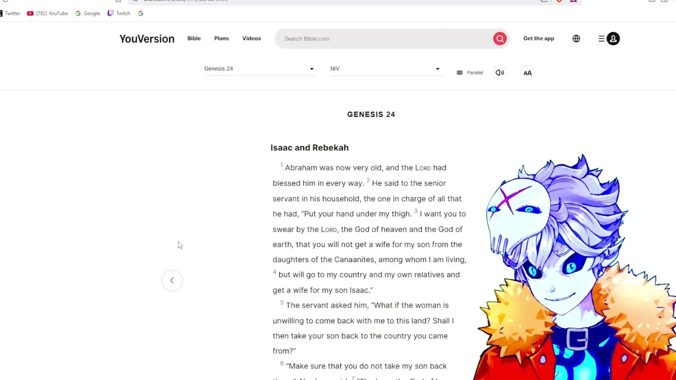This screenshot has height=380, width=676.
Task: Open the language globe selector
Action: (576, 39)
